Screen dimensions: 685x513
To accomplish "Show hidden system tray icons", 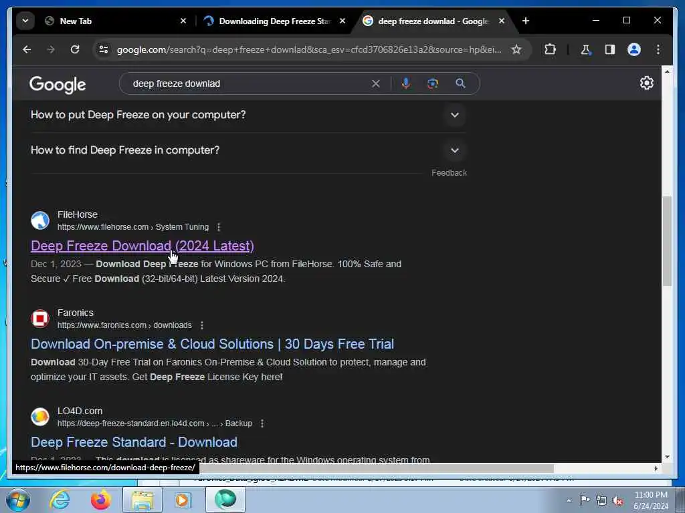I will coord(569,500).
